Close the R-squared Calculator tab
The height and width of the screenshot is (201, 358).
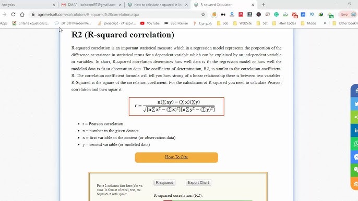253,5
